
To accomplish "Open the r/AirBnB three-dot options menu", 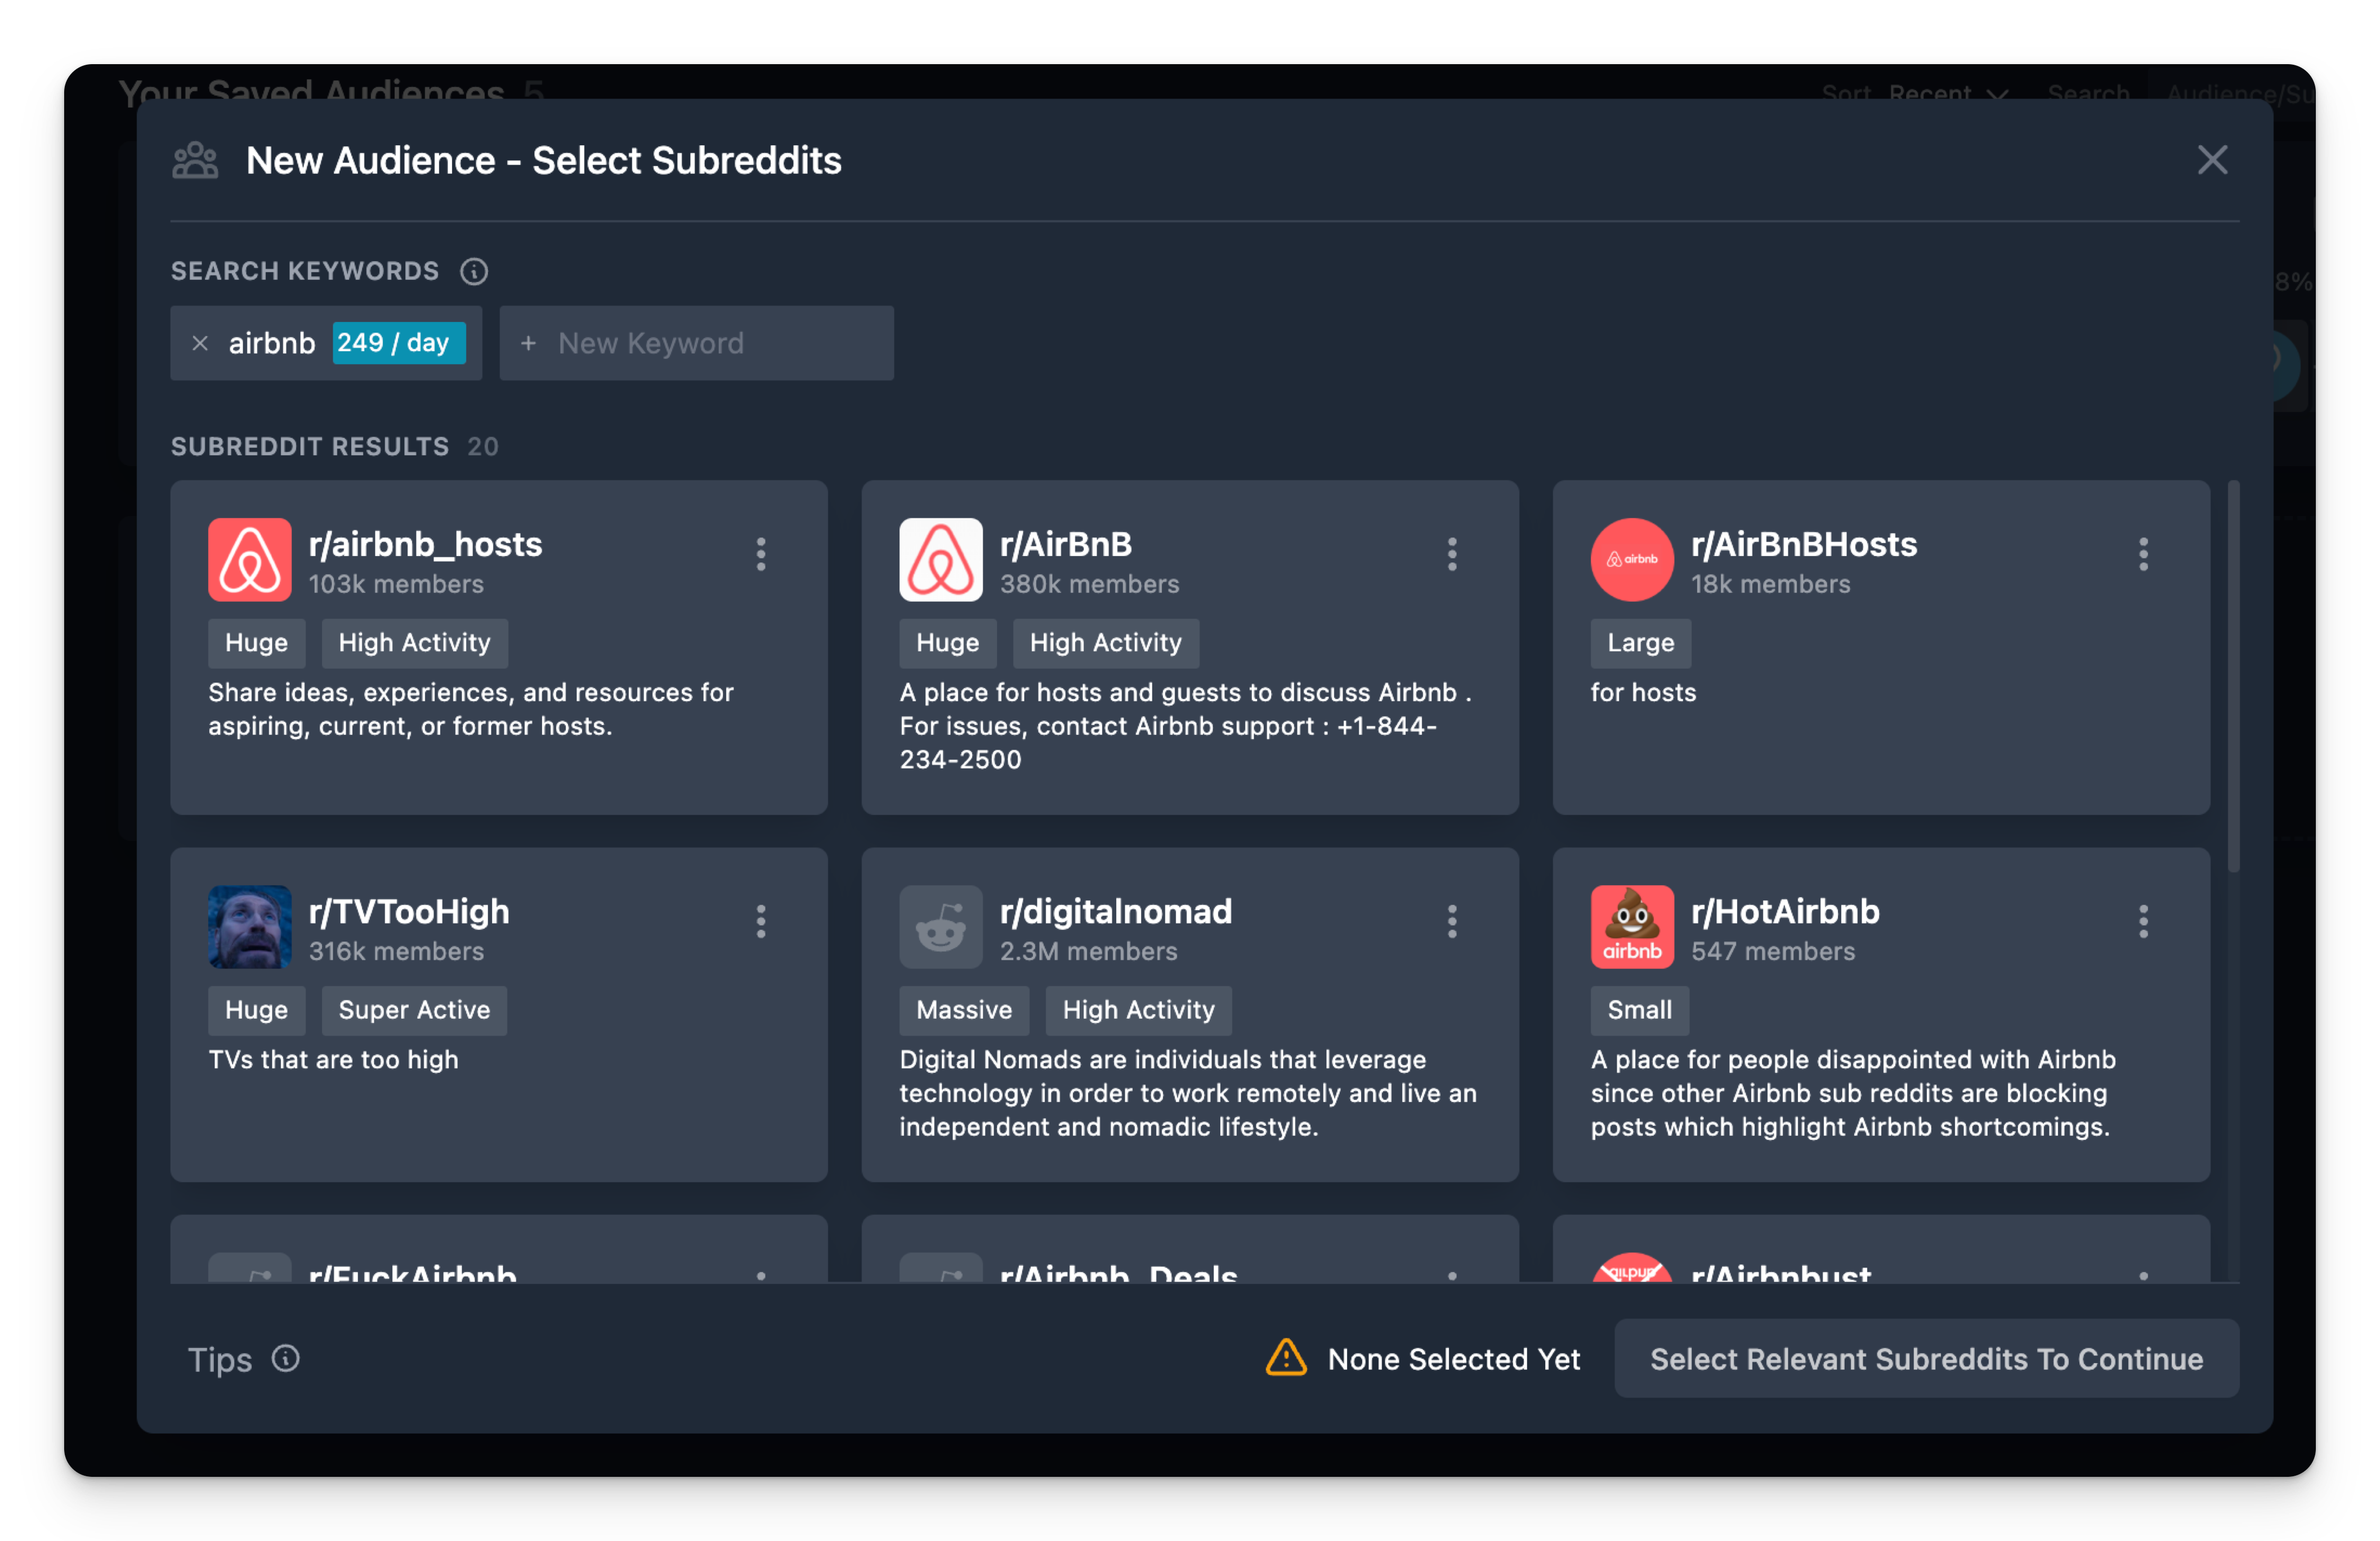I will (1452, 554).
